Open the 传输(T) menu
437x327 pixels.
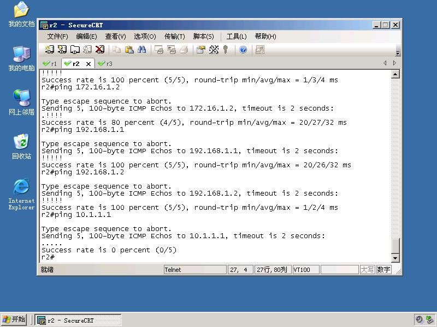pos(174,37)
